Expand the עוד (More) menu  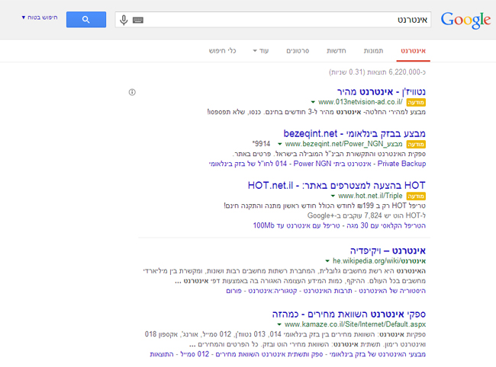click(x=261, y=51)
